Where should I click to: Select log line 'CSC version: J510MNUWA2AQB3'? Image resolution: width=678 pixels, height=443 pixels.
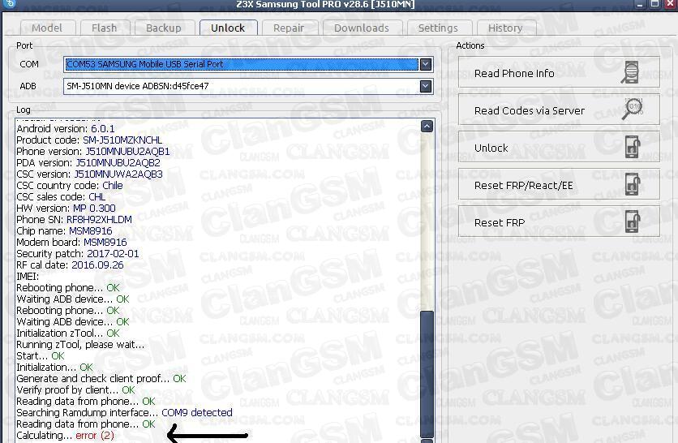pos(89,174)
